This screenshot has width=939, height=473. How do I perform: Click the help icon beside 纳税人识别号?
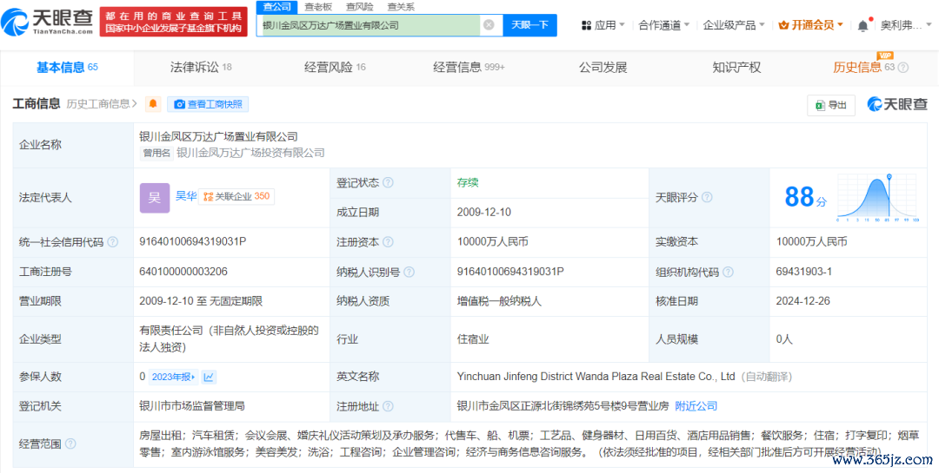[409, 272]
